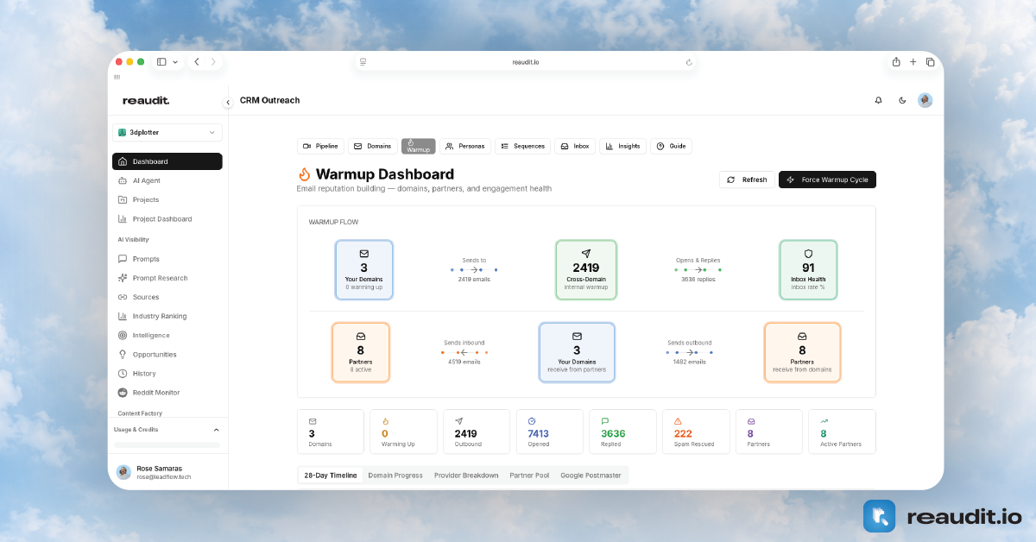The height and width of the screenshot is (542, 1036).
Task: Click the flame icon beside Warmup Dashboard
Action: click(304, 174)
